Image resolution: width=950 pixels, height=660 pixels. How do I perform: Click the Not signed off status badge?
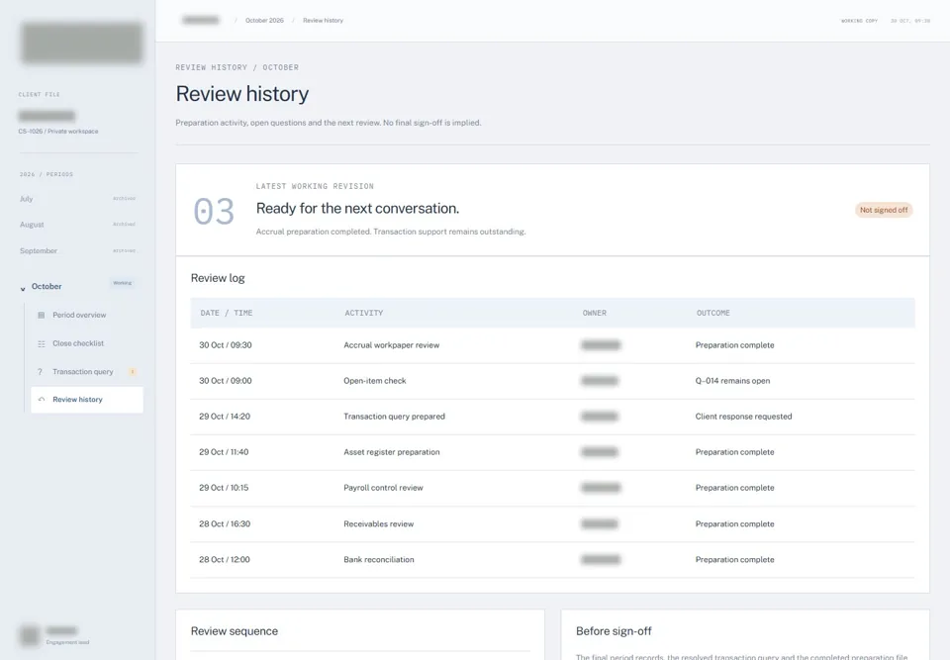tap(884, 210)
